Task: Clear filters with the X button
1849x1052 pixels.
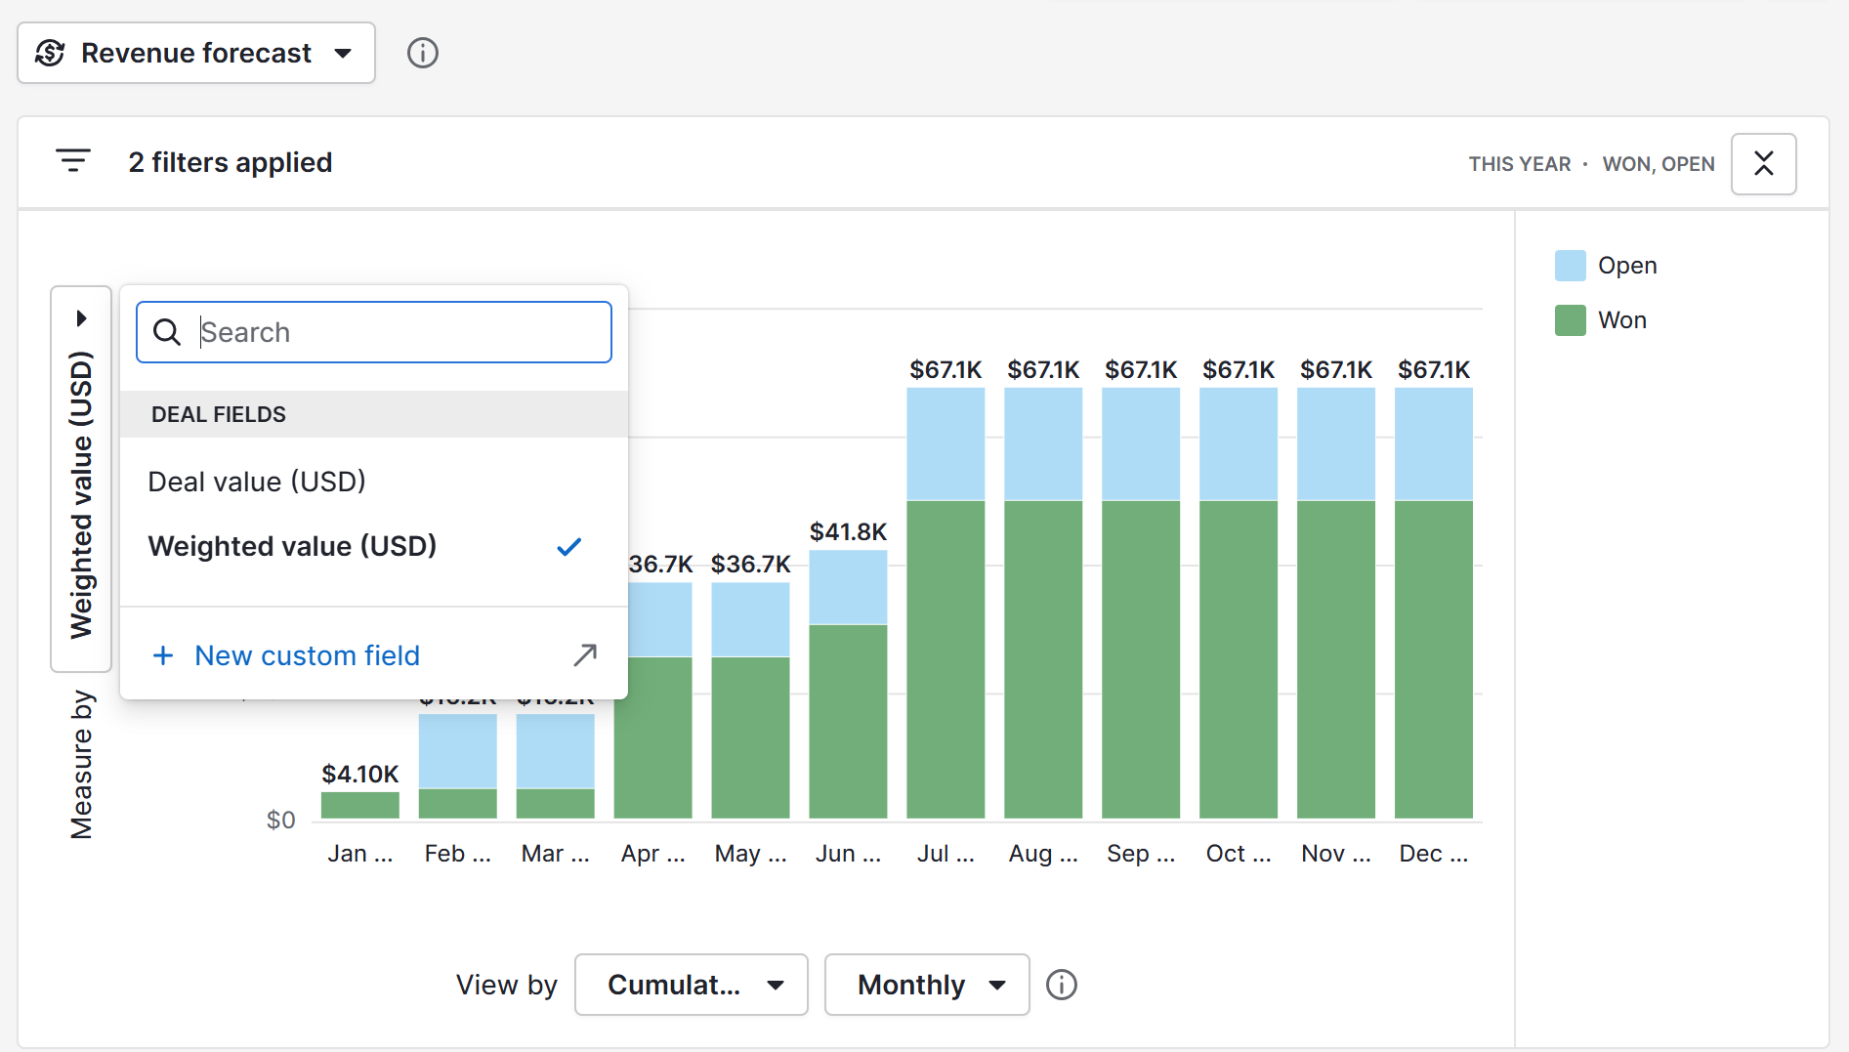Action: click(x=1763, y=163)
